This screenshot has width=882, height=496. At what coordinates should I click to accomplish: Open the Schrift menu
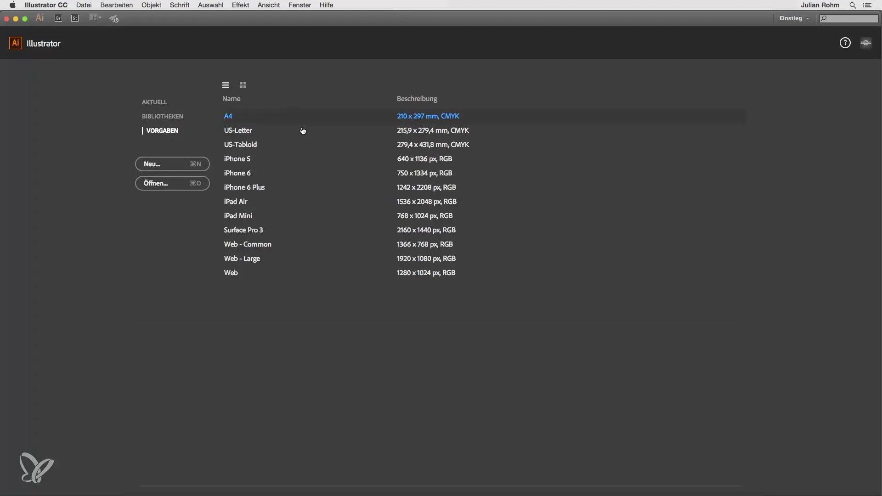[x=180, y=5]
